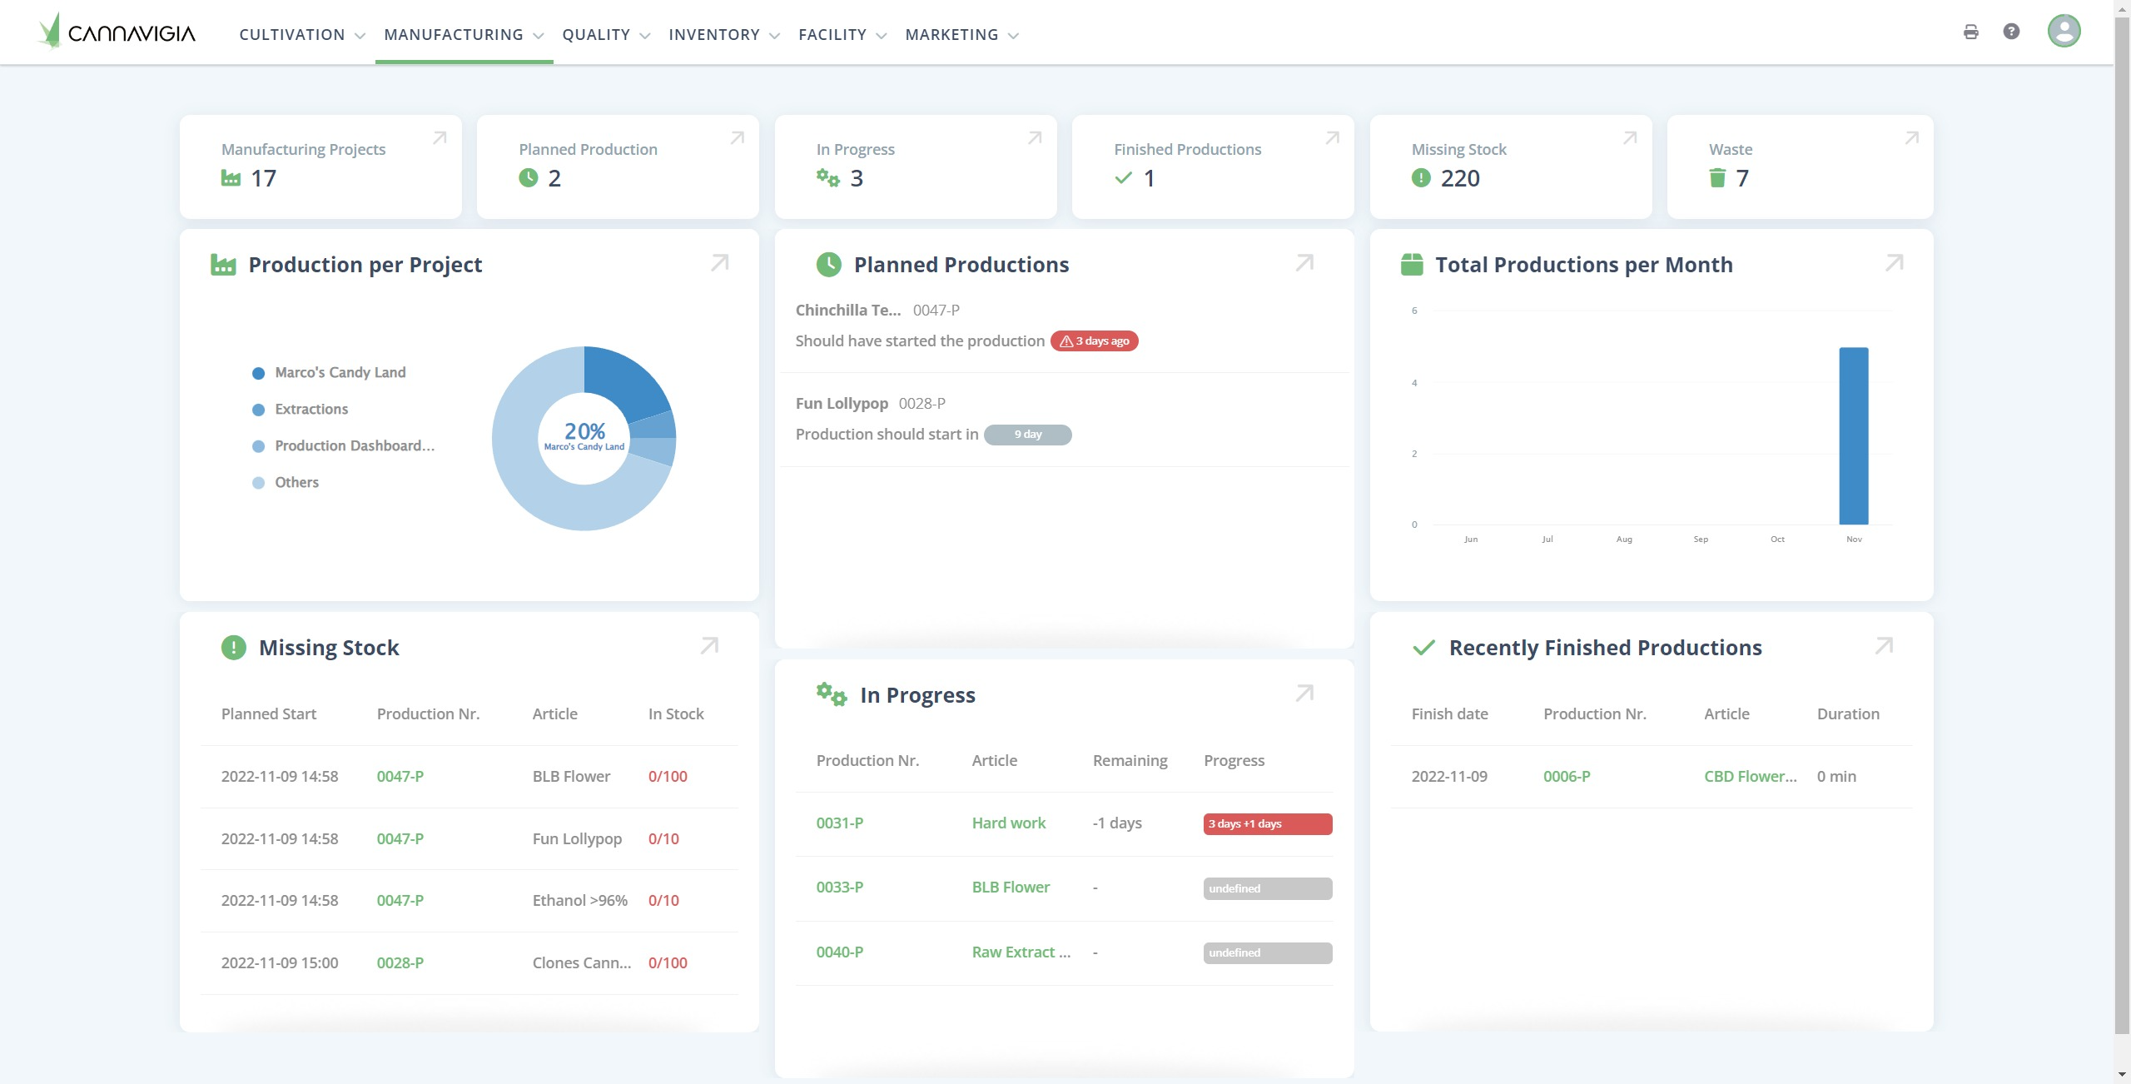The height and width of the screenshot is (1084, 2131).
Task: Open Manufacturing Projects card arrow icon
Action: pos(440,138)
